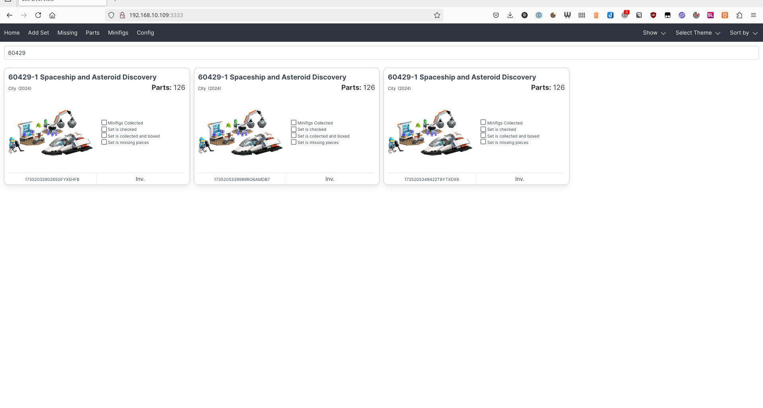
Task: Focus the search field containing 60429
Action: click(381, 53)
